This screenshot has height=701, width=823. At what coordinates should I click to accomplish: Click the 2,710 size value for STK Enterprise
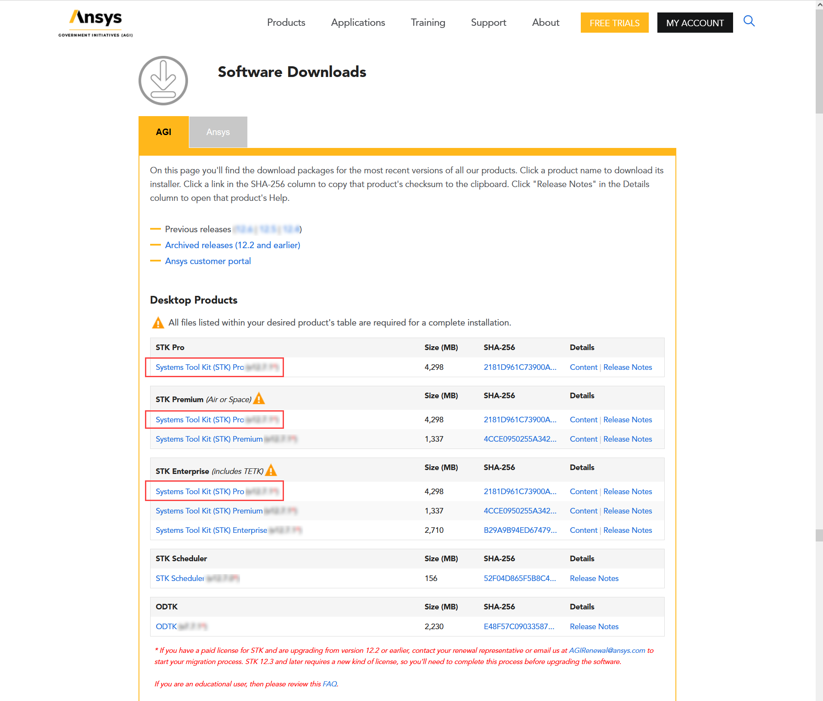point(434,530)
